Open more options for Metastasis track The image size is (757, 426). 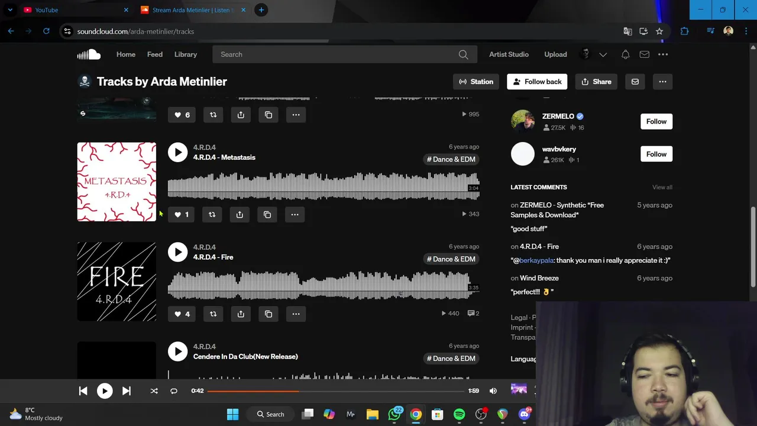click(x=295, y=214)
